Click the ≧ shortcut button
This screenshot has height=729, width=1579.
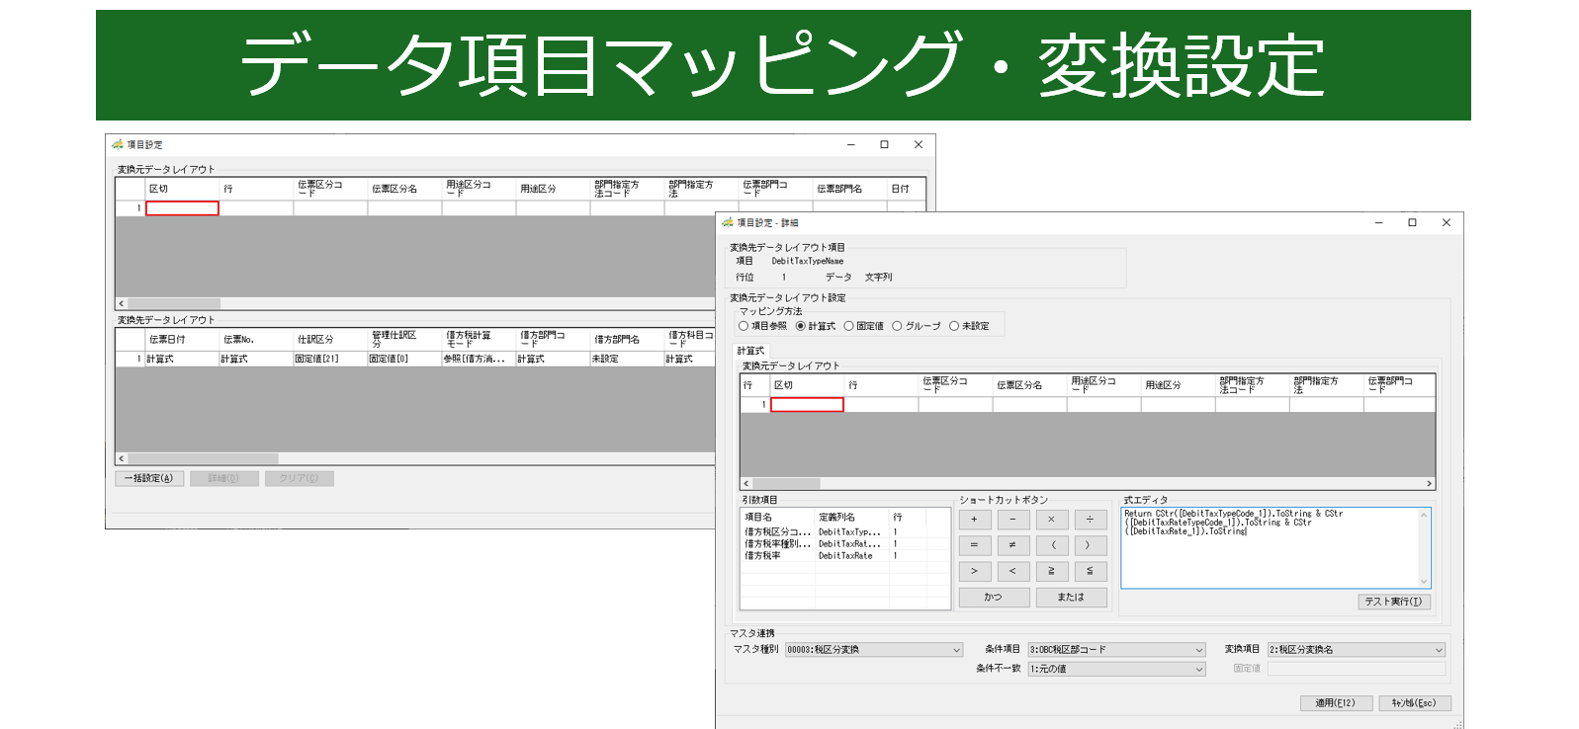[x=1051, y=571]
